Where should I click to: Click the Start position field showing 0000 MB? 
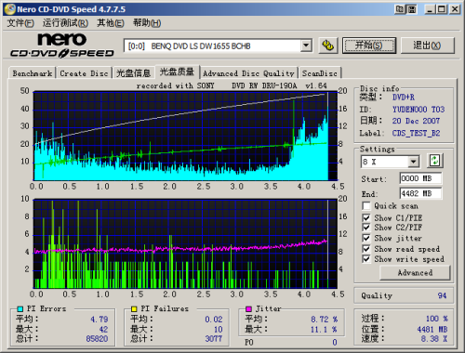(x=420, y=178)
